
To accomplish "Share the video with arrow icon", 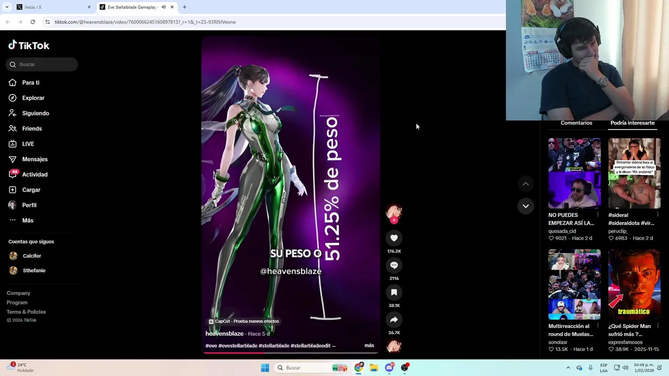I will pyautogui.click(x=394, y=320).
